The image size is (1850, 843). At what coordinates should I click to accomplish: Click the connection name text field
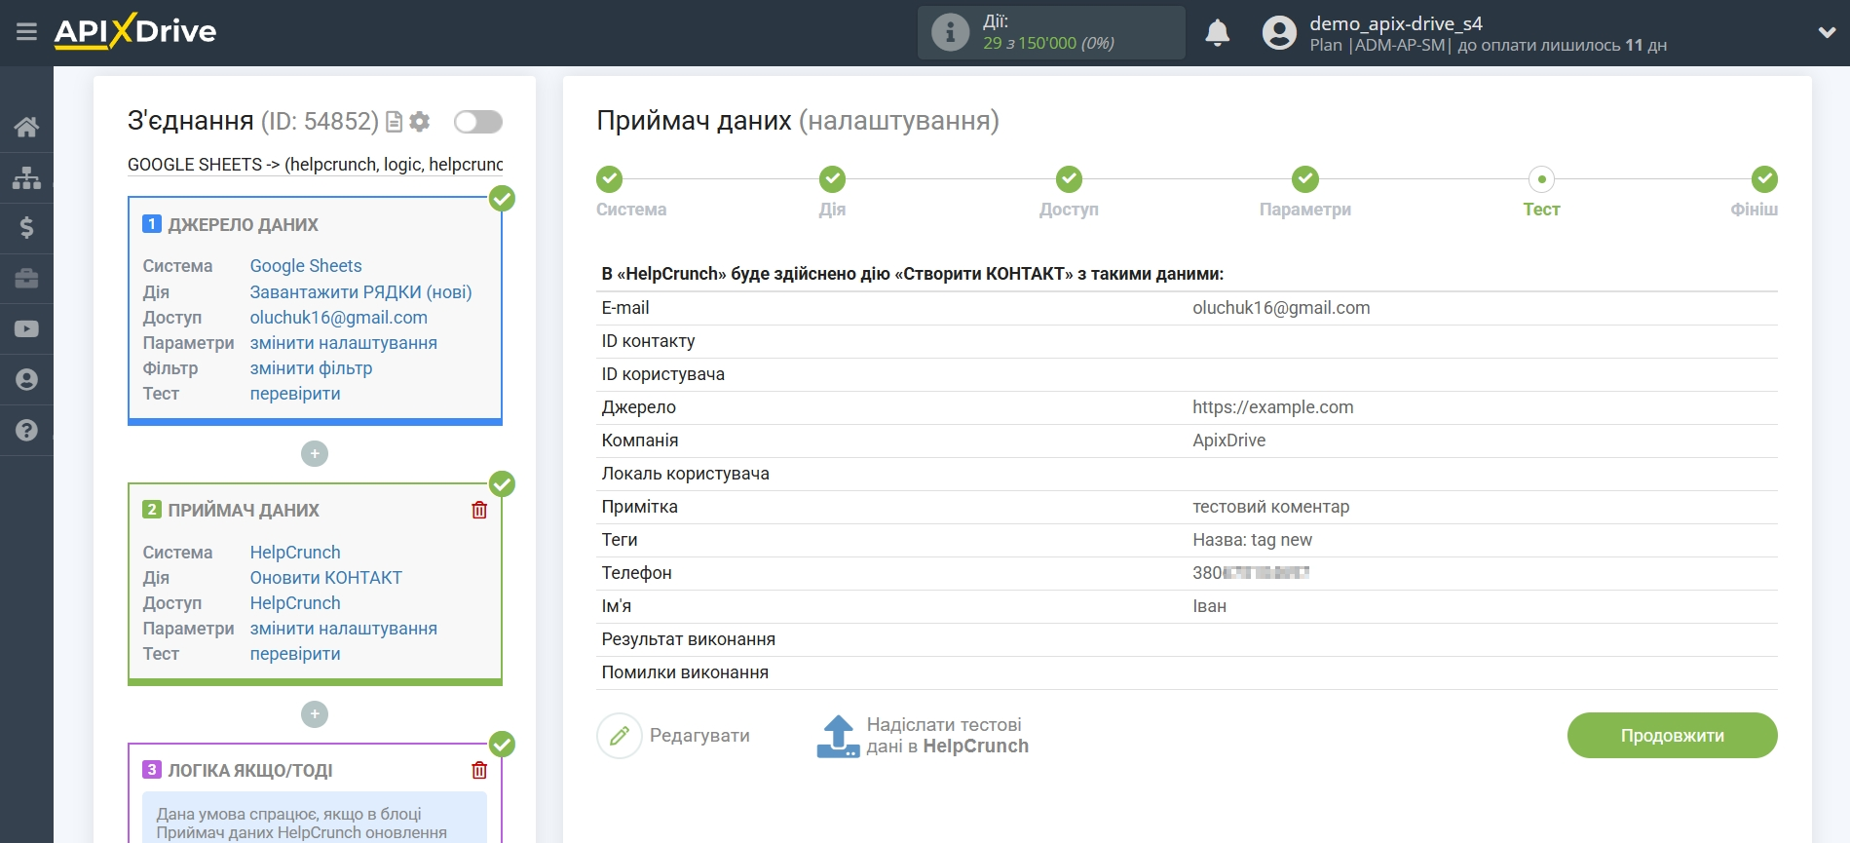(315, 165)
